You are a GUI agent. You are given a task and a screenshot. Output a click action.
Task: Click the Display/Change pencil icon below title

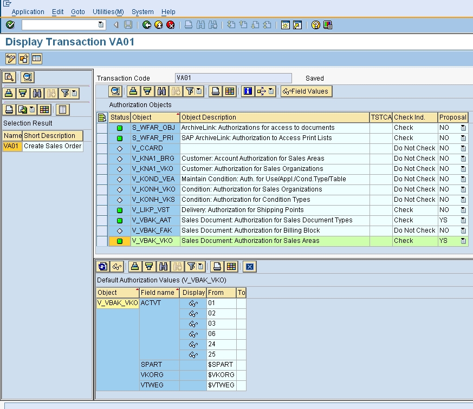click(10, 59)
